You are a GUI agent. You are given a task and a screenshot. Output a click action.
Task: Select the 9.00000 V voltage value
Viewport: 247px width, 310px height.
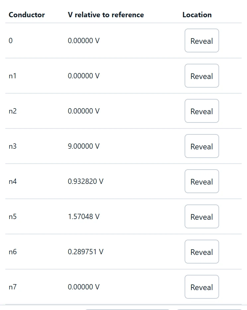[x=84, y=146]
